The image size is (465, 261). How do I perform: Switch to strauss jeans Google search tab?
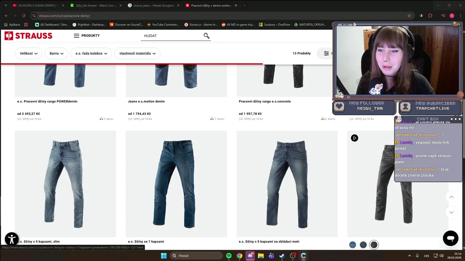pos(154,5)
